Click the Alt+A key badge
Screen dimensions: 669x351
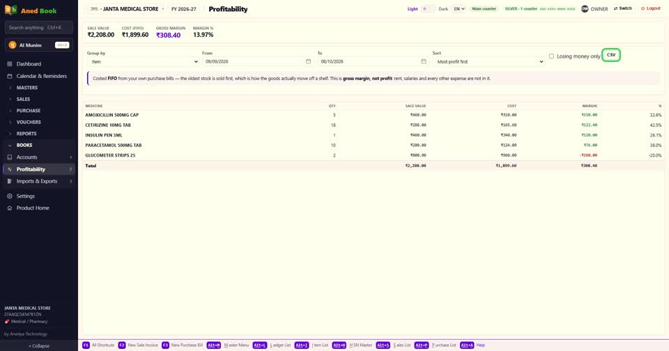pos(467,345)
